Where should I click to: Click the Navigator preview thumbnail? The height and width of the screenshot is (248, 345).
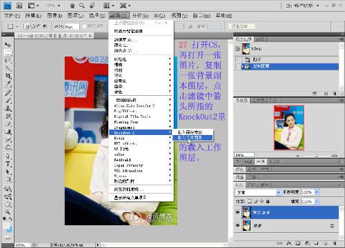[x=289, y=127]
